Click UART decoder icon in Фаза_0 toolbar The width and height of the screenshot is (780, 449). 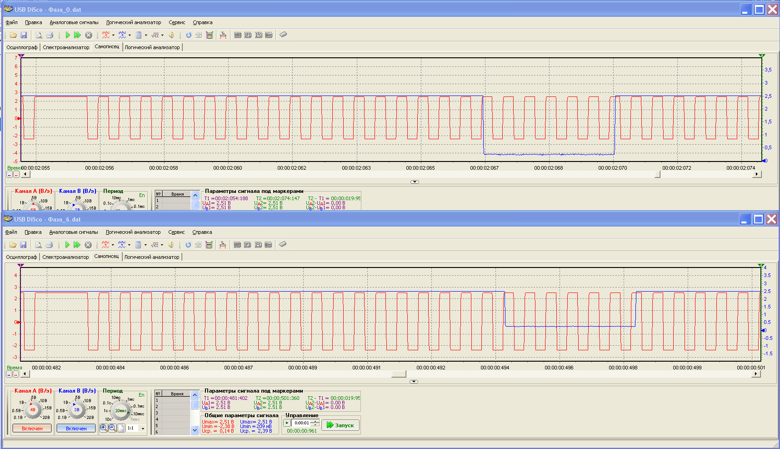[238, 35]
